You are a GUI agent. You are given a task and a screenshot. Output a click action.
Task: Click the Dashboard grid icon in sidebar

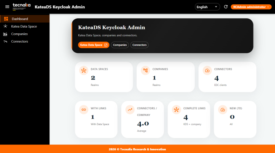coord(6,19)
